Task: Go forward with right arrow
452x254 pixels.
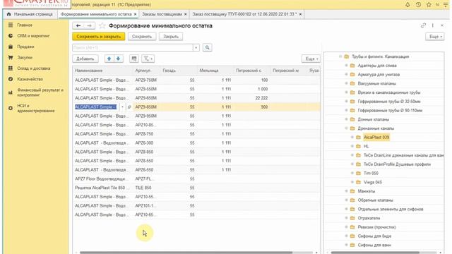Action: click(x=90, y=25)
